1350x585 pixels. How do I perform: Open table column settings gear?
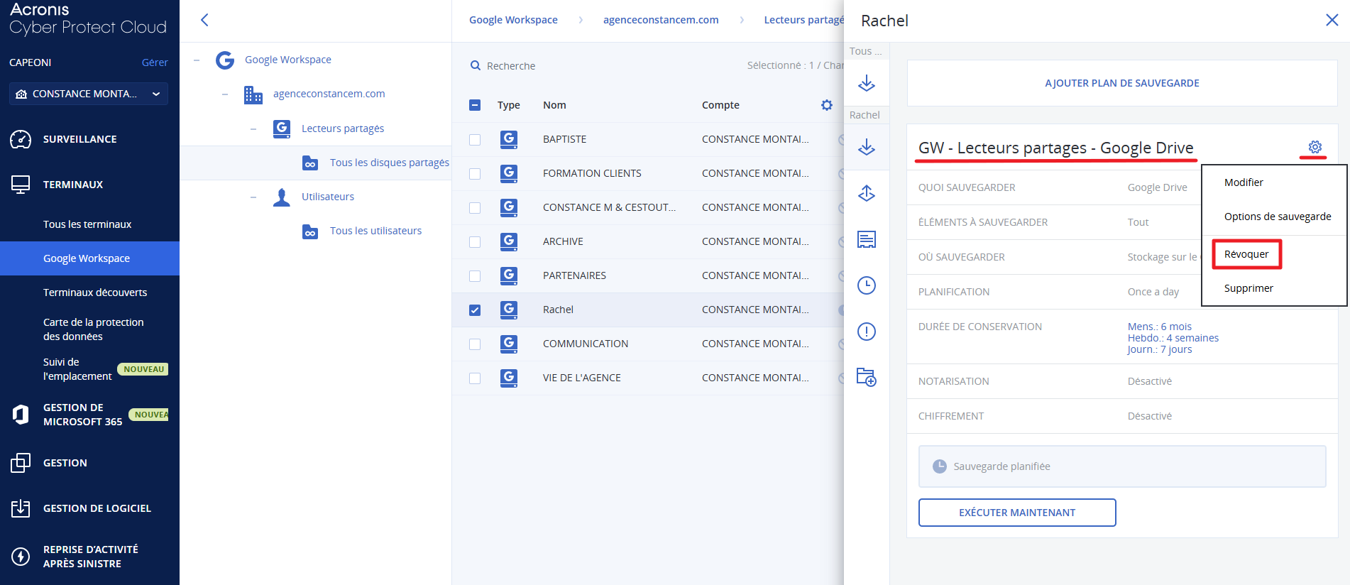[827, 105]
